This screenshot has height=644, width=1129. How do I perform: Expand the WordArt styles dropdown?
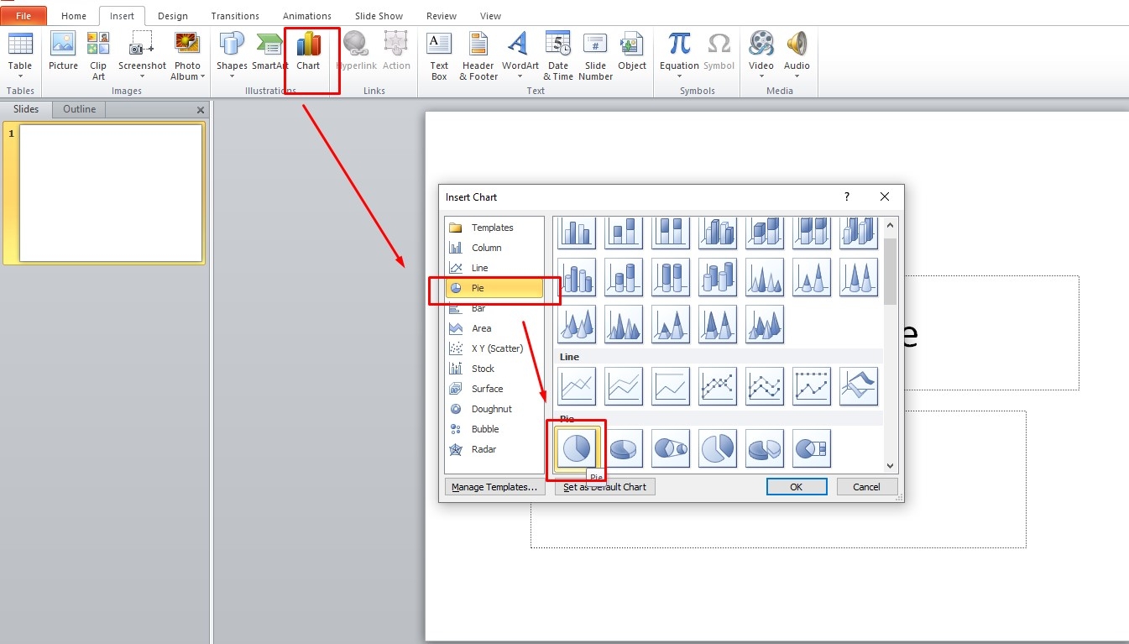pos(520,76)
